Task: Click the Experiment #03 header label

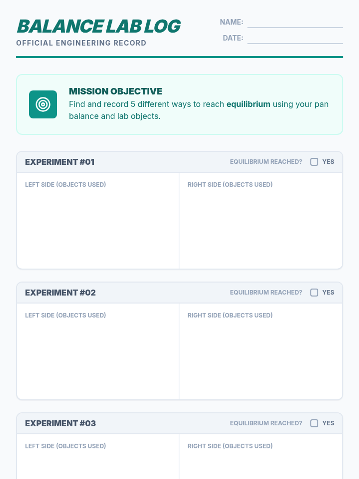Action: coord(60,423)
